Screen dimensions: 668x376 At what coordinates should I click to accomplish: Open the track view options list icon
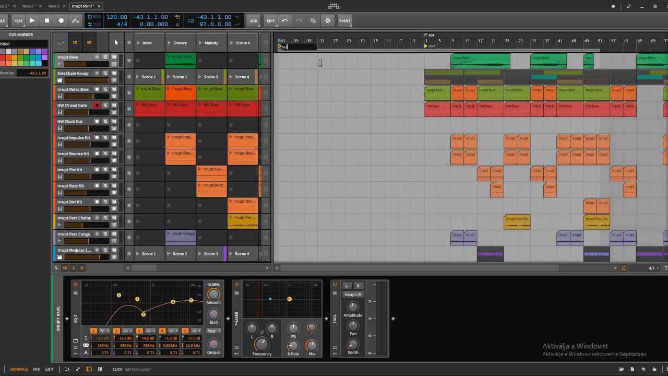pos(61,42)
